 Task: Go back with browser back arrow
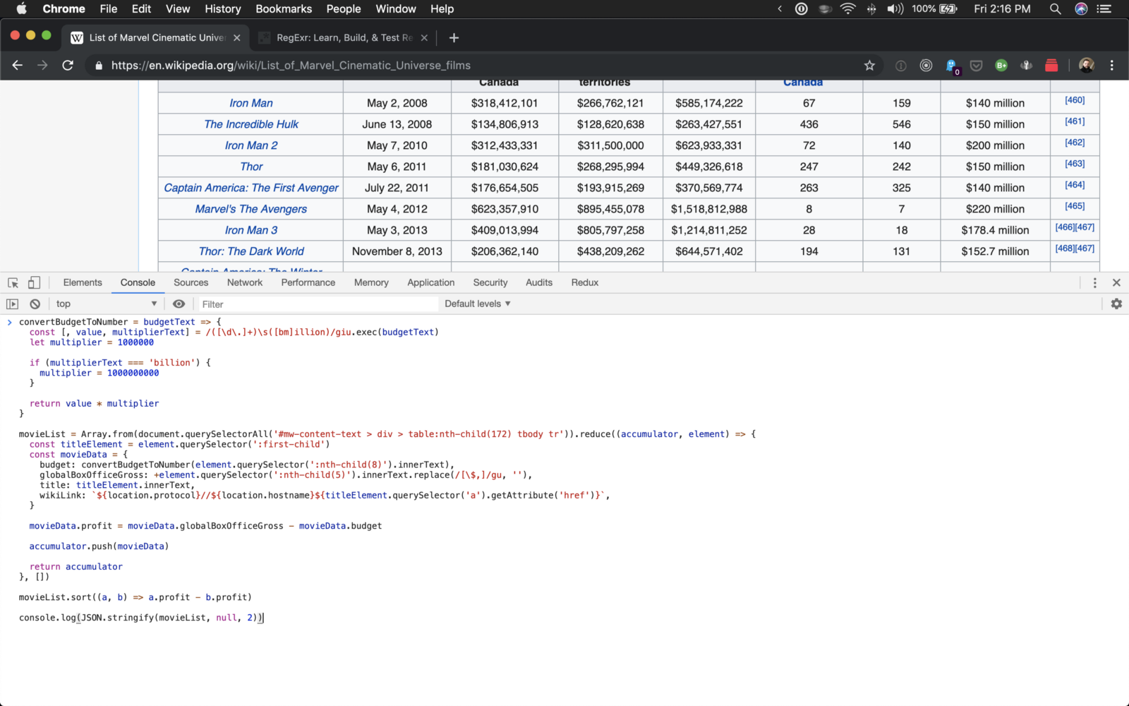18,65
